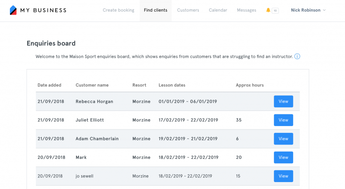Image resolution: width=345 pixels, height=189 pixels.
Task: Click the info icon beside the welcome text
Action: pos(297,57)
